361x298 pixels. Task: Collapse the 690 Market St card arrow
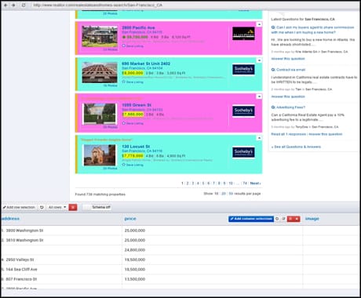[x=259, y=60]
